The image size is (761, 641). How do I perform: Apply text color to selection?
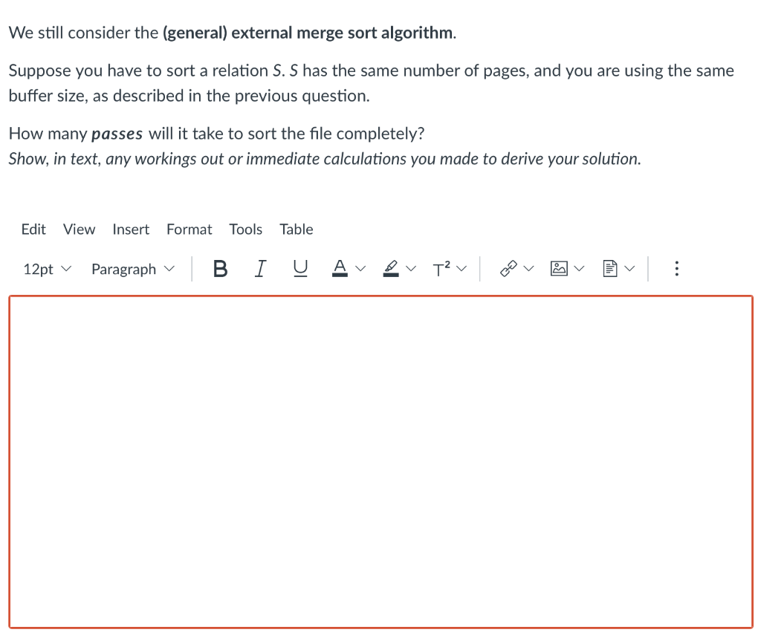[x=340, y=268]
